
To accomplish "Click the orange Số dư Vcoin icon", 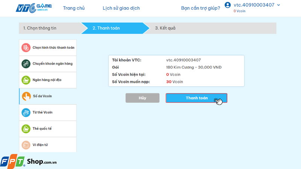I will pyautogui.click(x=26, y=96).
